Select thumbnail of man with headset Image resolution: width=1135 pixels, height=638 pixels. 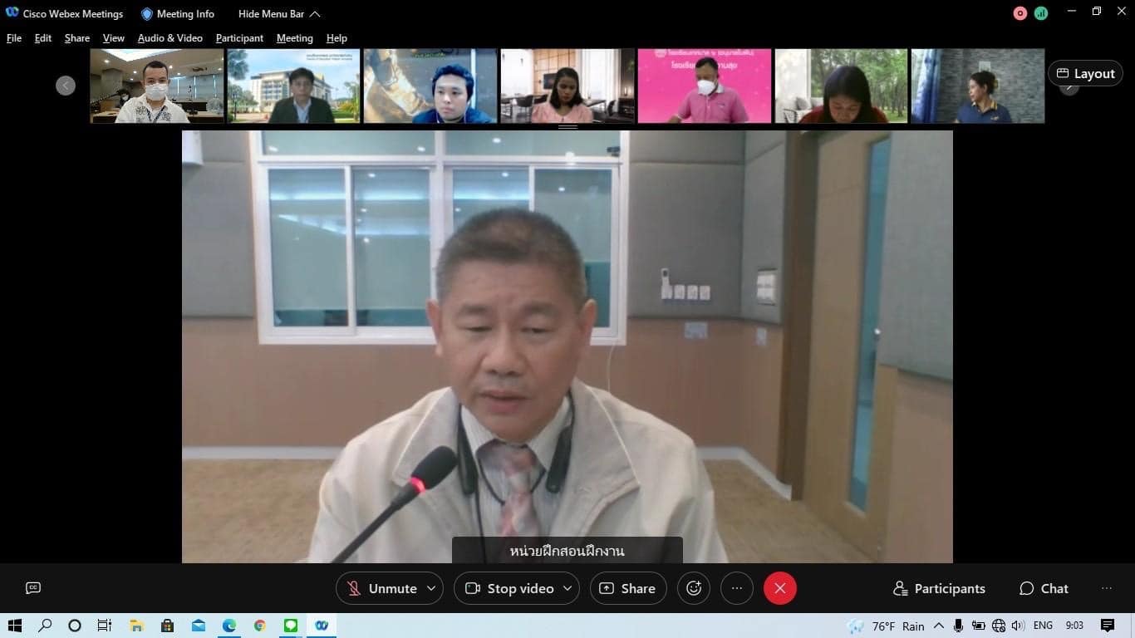click(x=430, y=86)
